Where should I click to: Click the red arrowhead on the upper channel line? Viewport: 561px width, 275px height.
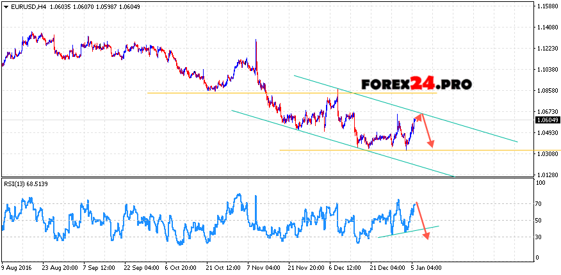(x=420, y=116)
